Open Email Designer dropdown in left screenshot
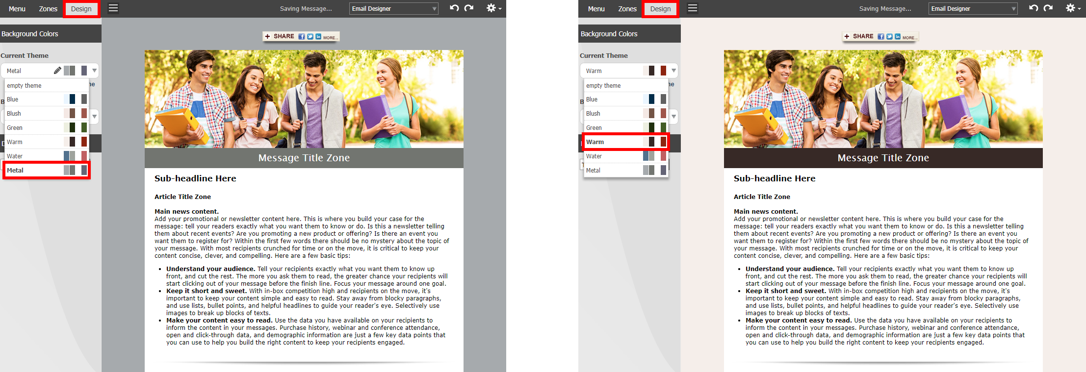The image size is (1086, 372). pyautogui.click(x=394, y=8)
